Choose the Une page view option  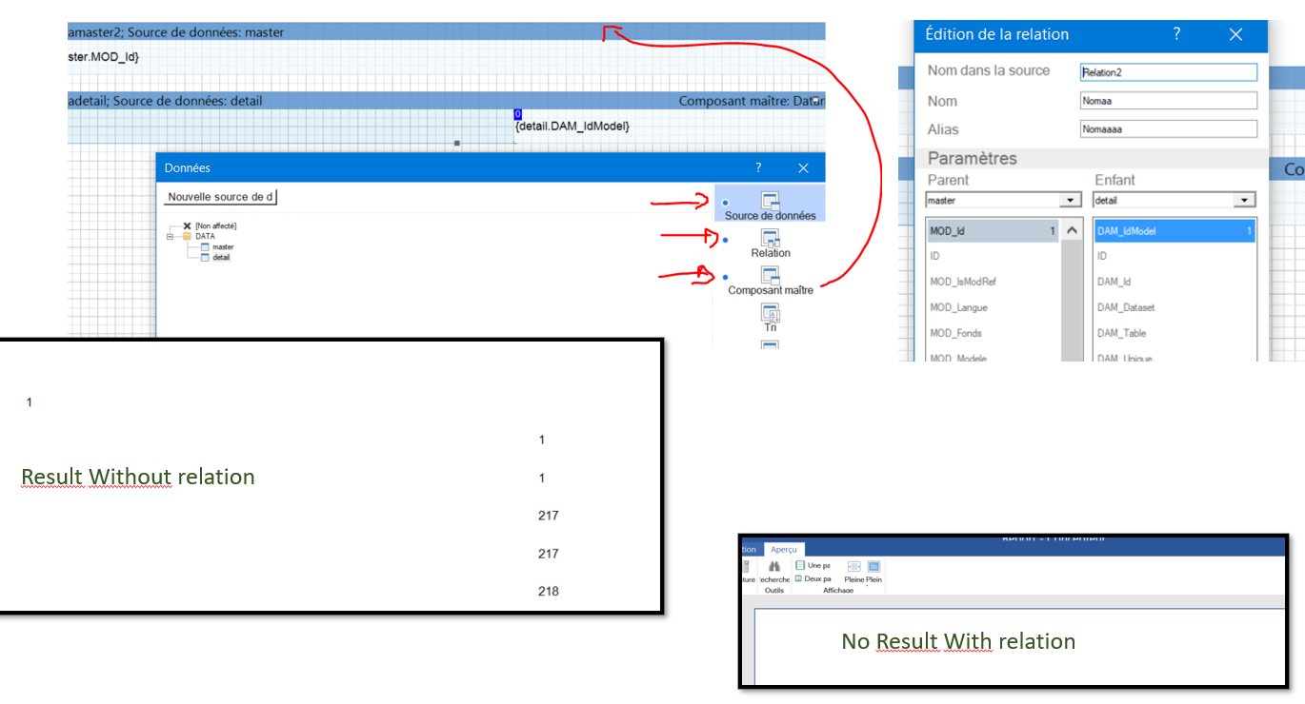pyautogui.click(x=813, y=565)
